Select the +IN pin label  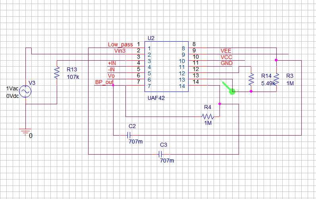pos(112,63)
